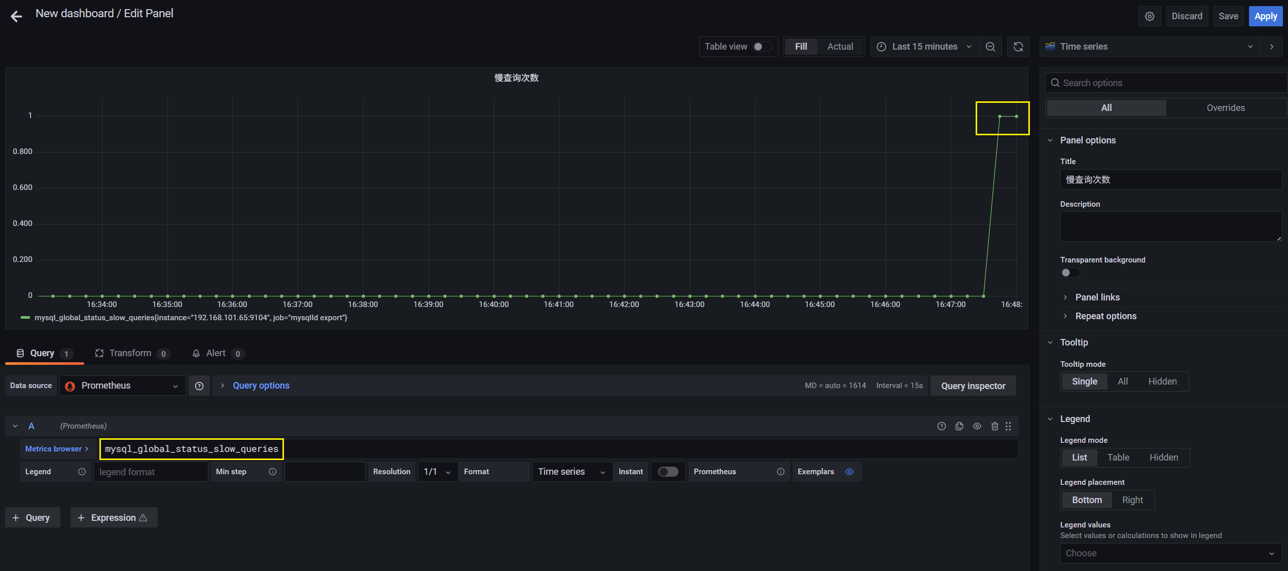This screenshot has height=571, width=1288.
Task: Open the Query inspector
Action: pos(973,386)
